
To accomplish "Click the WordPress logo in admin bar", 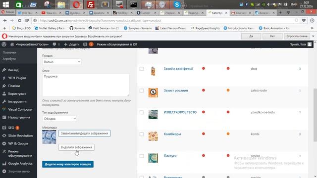I will (x=4, y=44).
